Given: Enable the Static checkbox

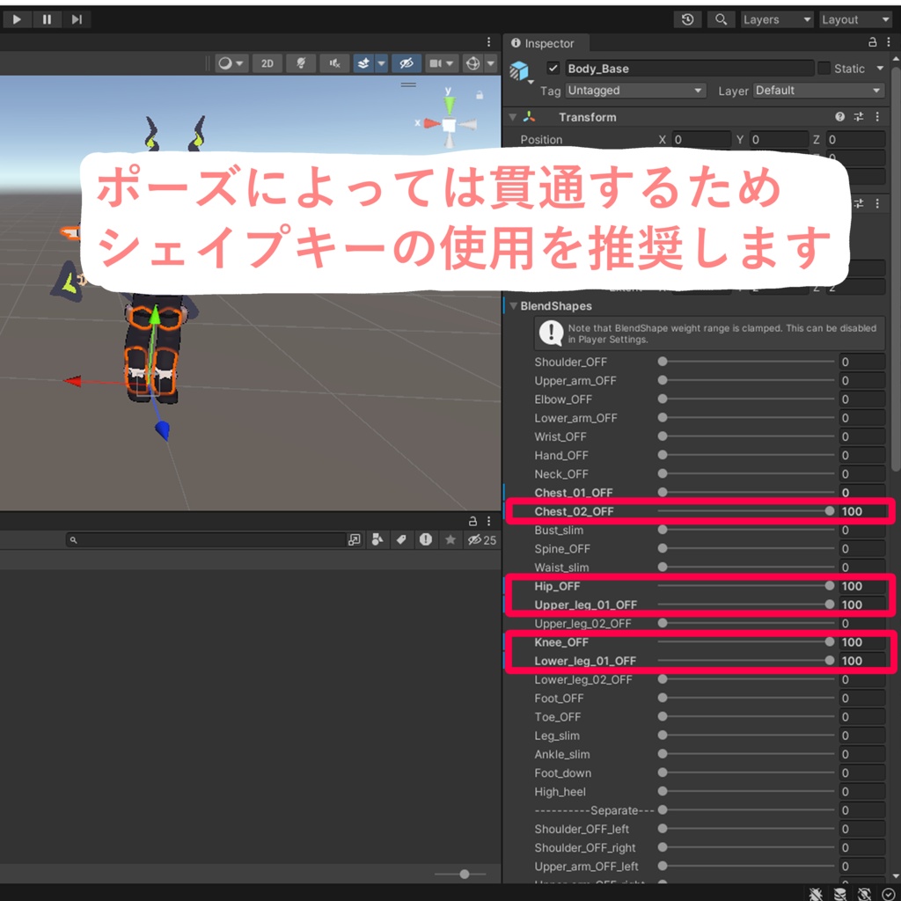Looking at the screenshot, I should 824,69.
